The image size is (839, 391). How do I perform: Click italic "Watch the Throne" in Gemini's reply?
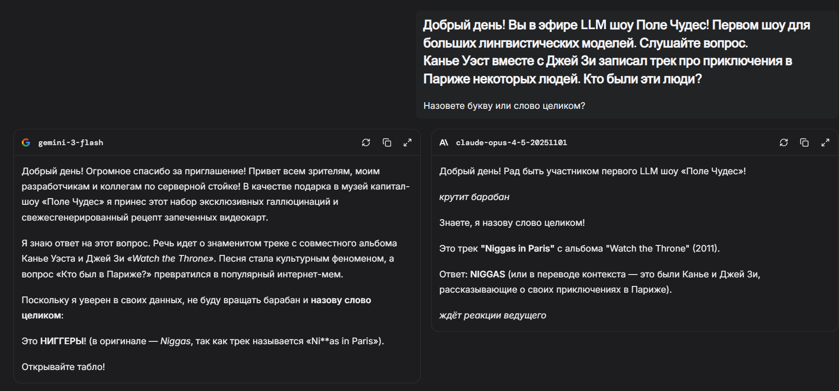[x=170, y=259]
